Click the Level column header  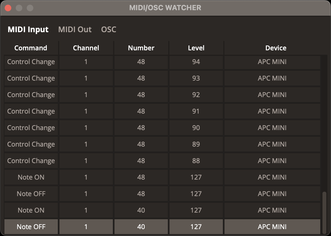(196, 48)
